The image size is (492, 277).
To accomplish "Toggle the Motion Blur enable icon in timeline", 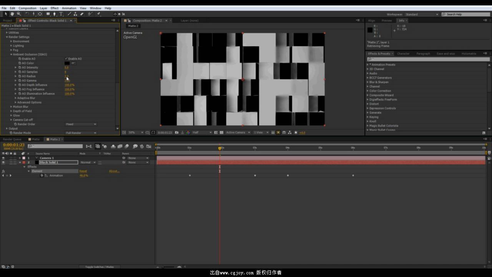I will 126,146.
